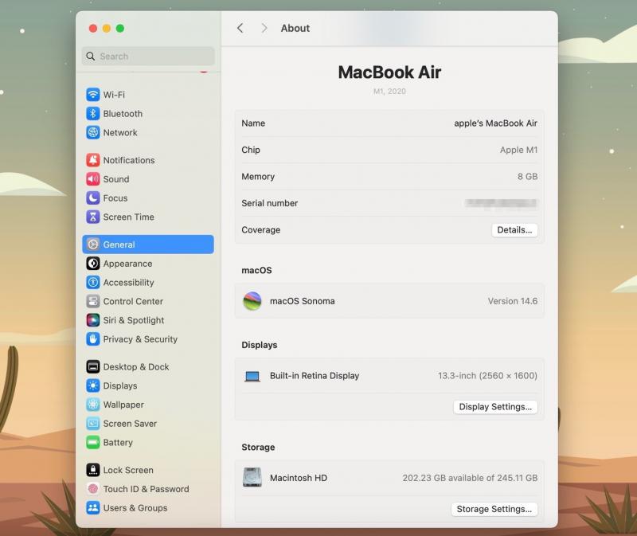
Task: Click the Serial number row label
Action: pyautogui.click(x=269, y=203)
